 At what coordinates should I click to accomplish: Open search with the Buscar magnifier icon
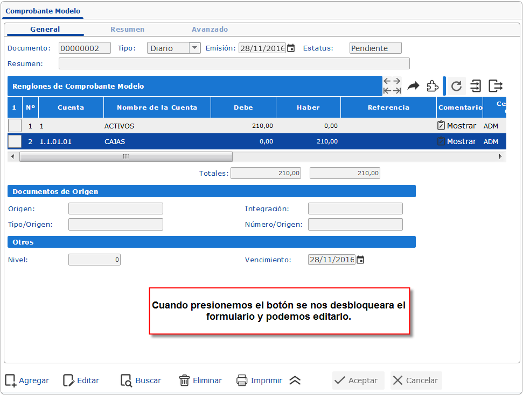126,380
